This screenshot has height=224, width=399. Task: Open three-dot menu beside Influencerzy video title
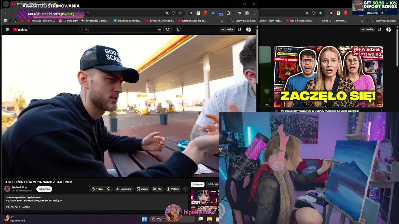pos(382,111)
